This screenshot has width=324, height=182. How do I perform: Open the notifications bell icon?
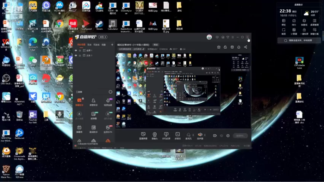(x=239, y=47)
